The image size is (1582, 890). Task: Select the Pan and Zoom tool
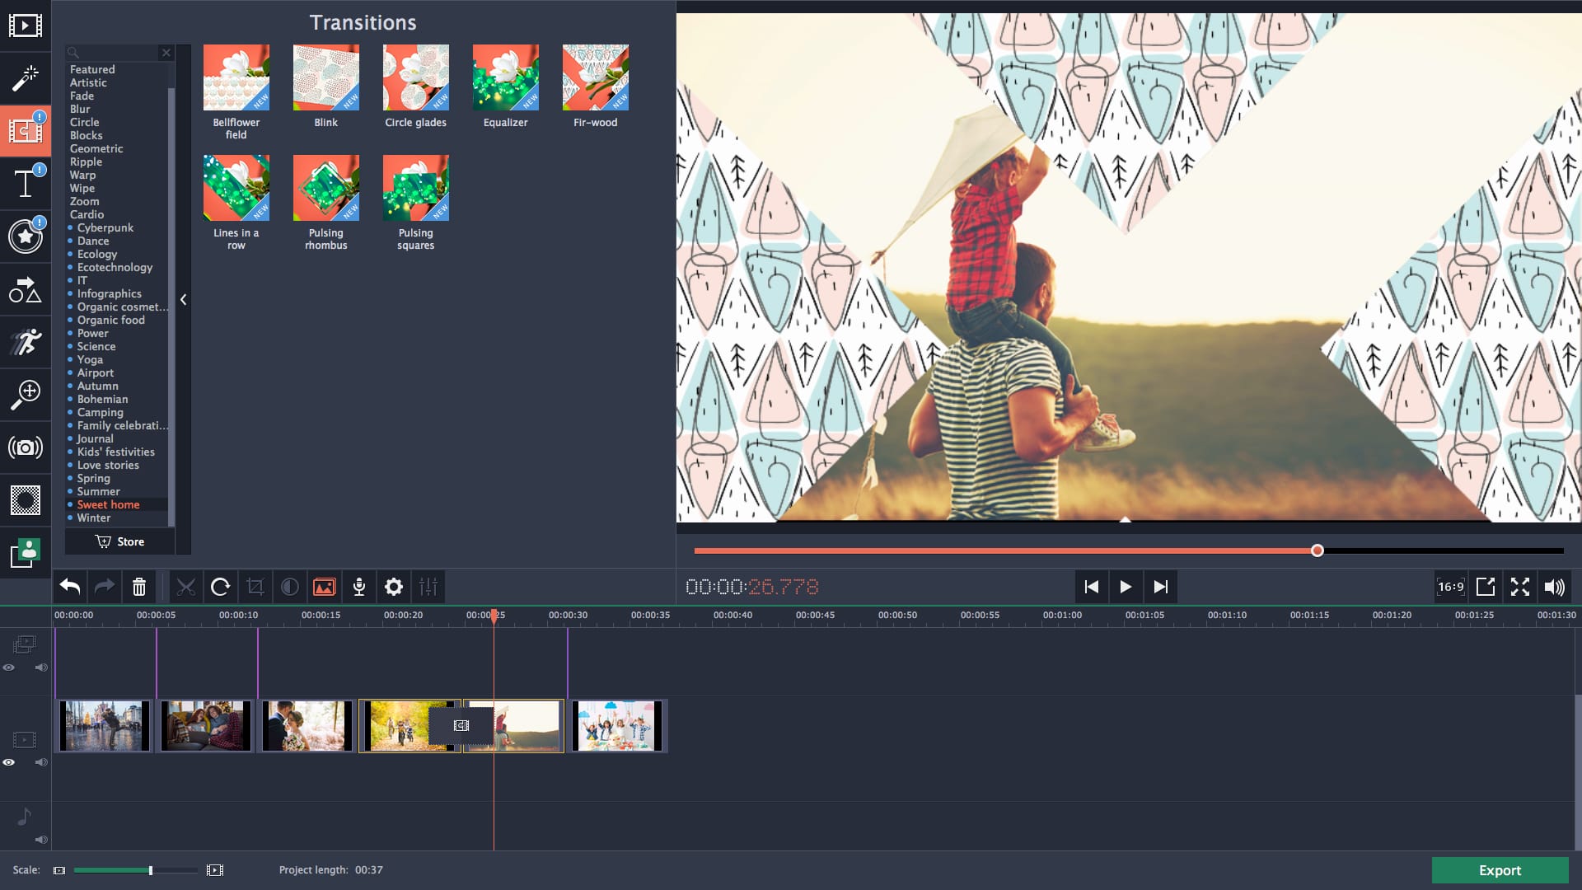pos(26,395)
